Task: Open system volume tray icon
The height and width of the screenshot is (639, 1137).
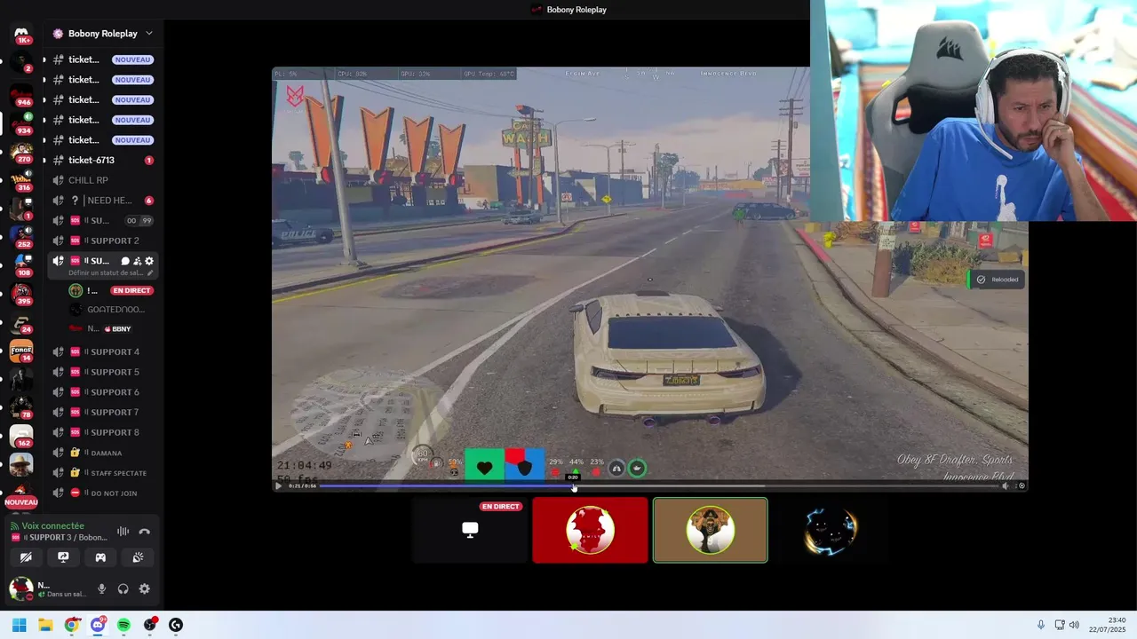Action: point(1074,625)
